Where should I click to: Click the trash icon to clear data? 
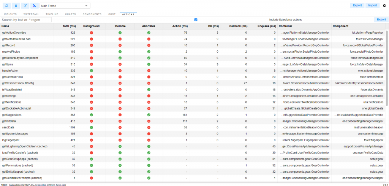[15, 6]
